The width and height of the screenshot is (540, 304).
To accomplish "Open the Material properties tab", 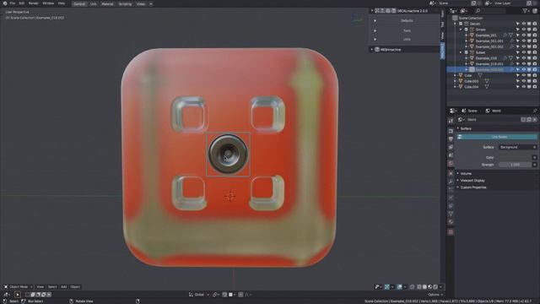I will pos(451,222).
